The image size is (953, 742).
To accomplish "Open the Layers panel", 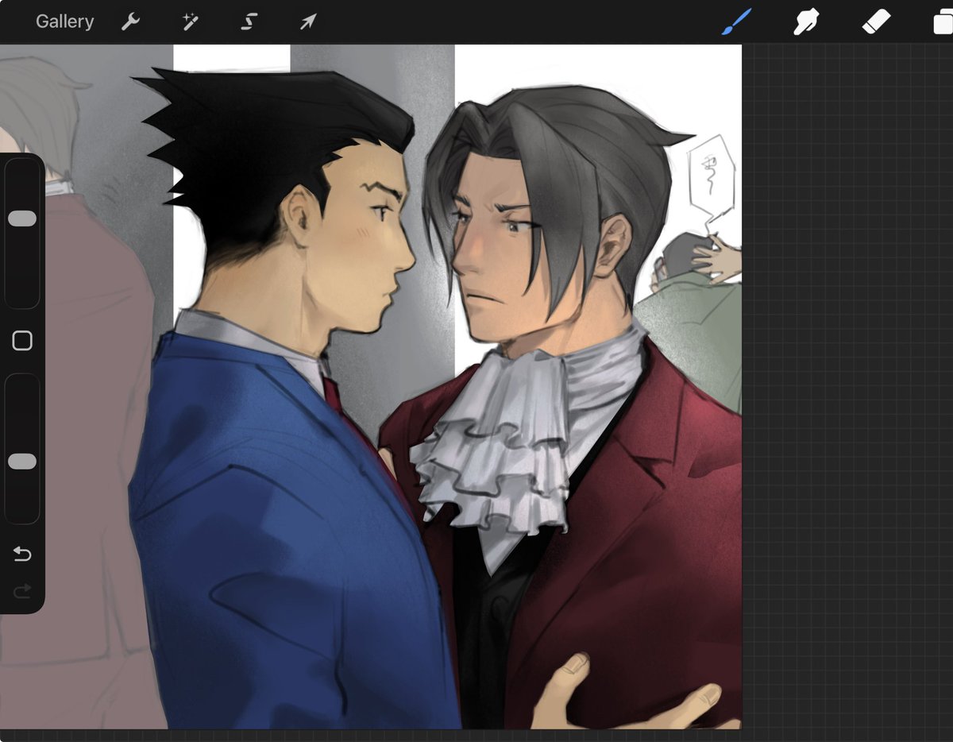I will 943,21.
